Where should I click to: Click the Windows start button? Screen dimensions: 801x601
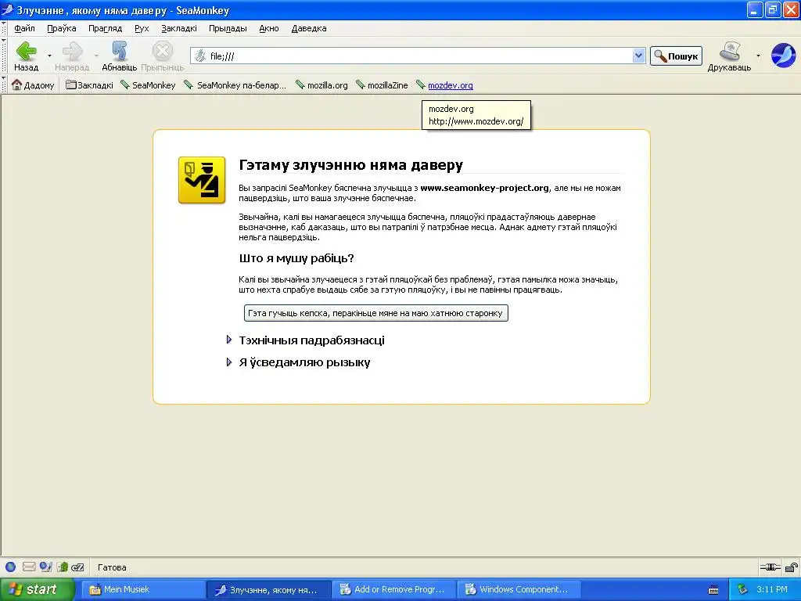pyautogui.click(x=37, y=589)
